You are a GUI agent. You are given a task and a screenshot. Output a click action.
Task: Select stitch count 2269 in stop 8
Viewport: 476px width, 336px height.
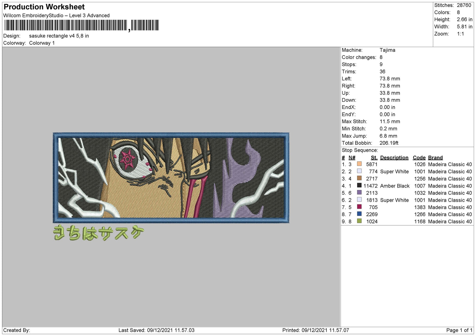372,215
